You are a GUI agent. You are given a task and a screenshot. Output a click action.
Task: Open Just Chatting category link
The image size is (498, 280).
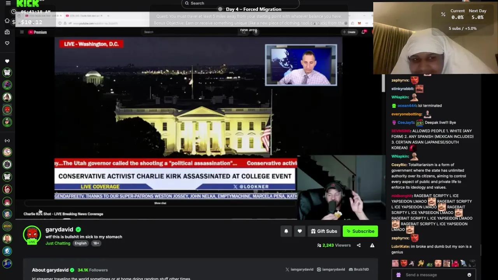click(58, 243)
